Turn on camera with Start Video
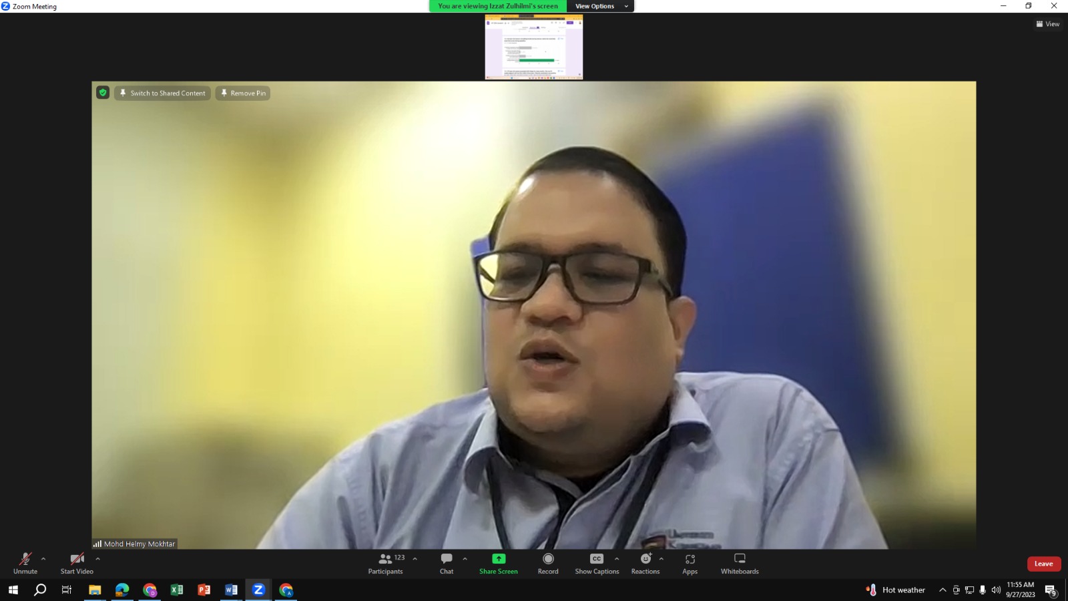This screenshot has height=601, width=1068. coord(77,563)
